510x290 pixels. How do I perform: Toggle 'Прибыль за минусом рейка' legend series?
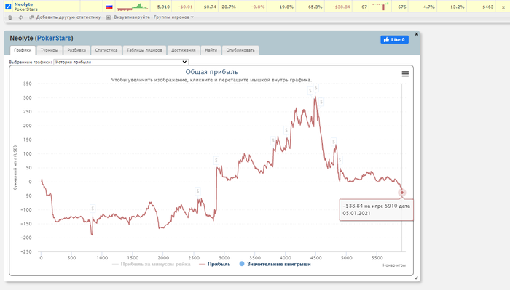point(152,264)
